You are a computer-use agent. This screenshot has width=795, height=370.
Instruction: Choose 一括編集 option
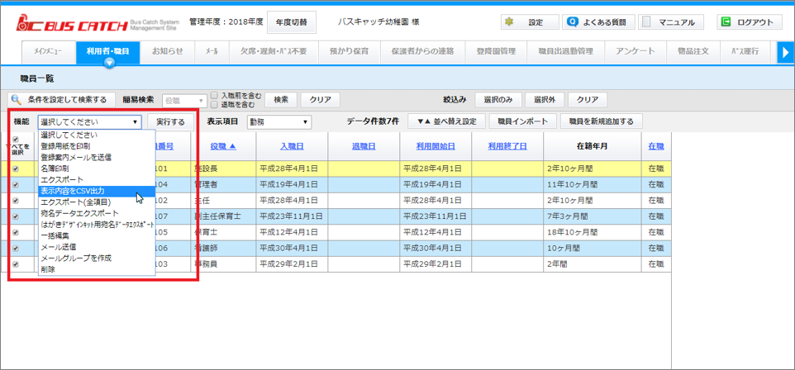97,235
